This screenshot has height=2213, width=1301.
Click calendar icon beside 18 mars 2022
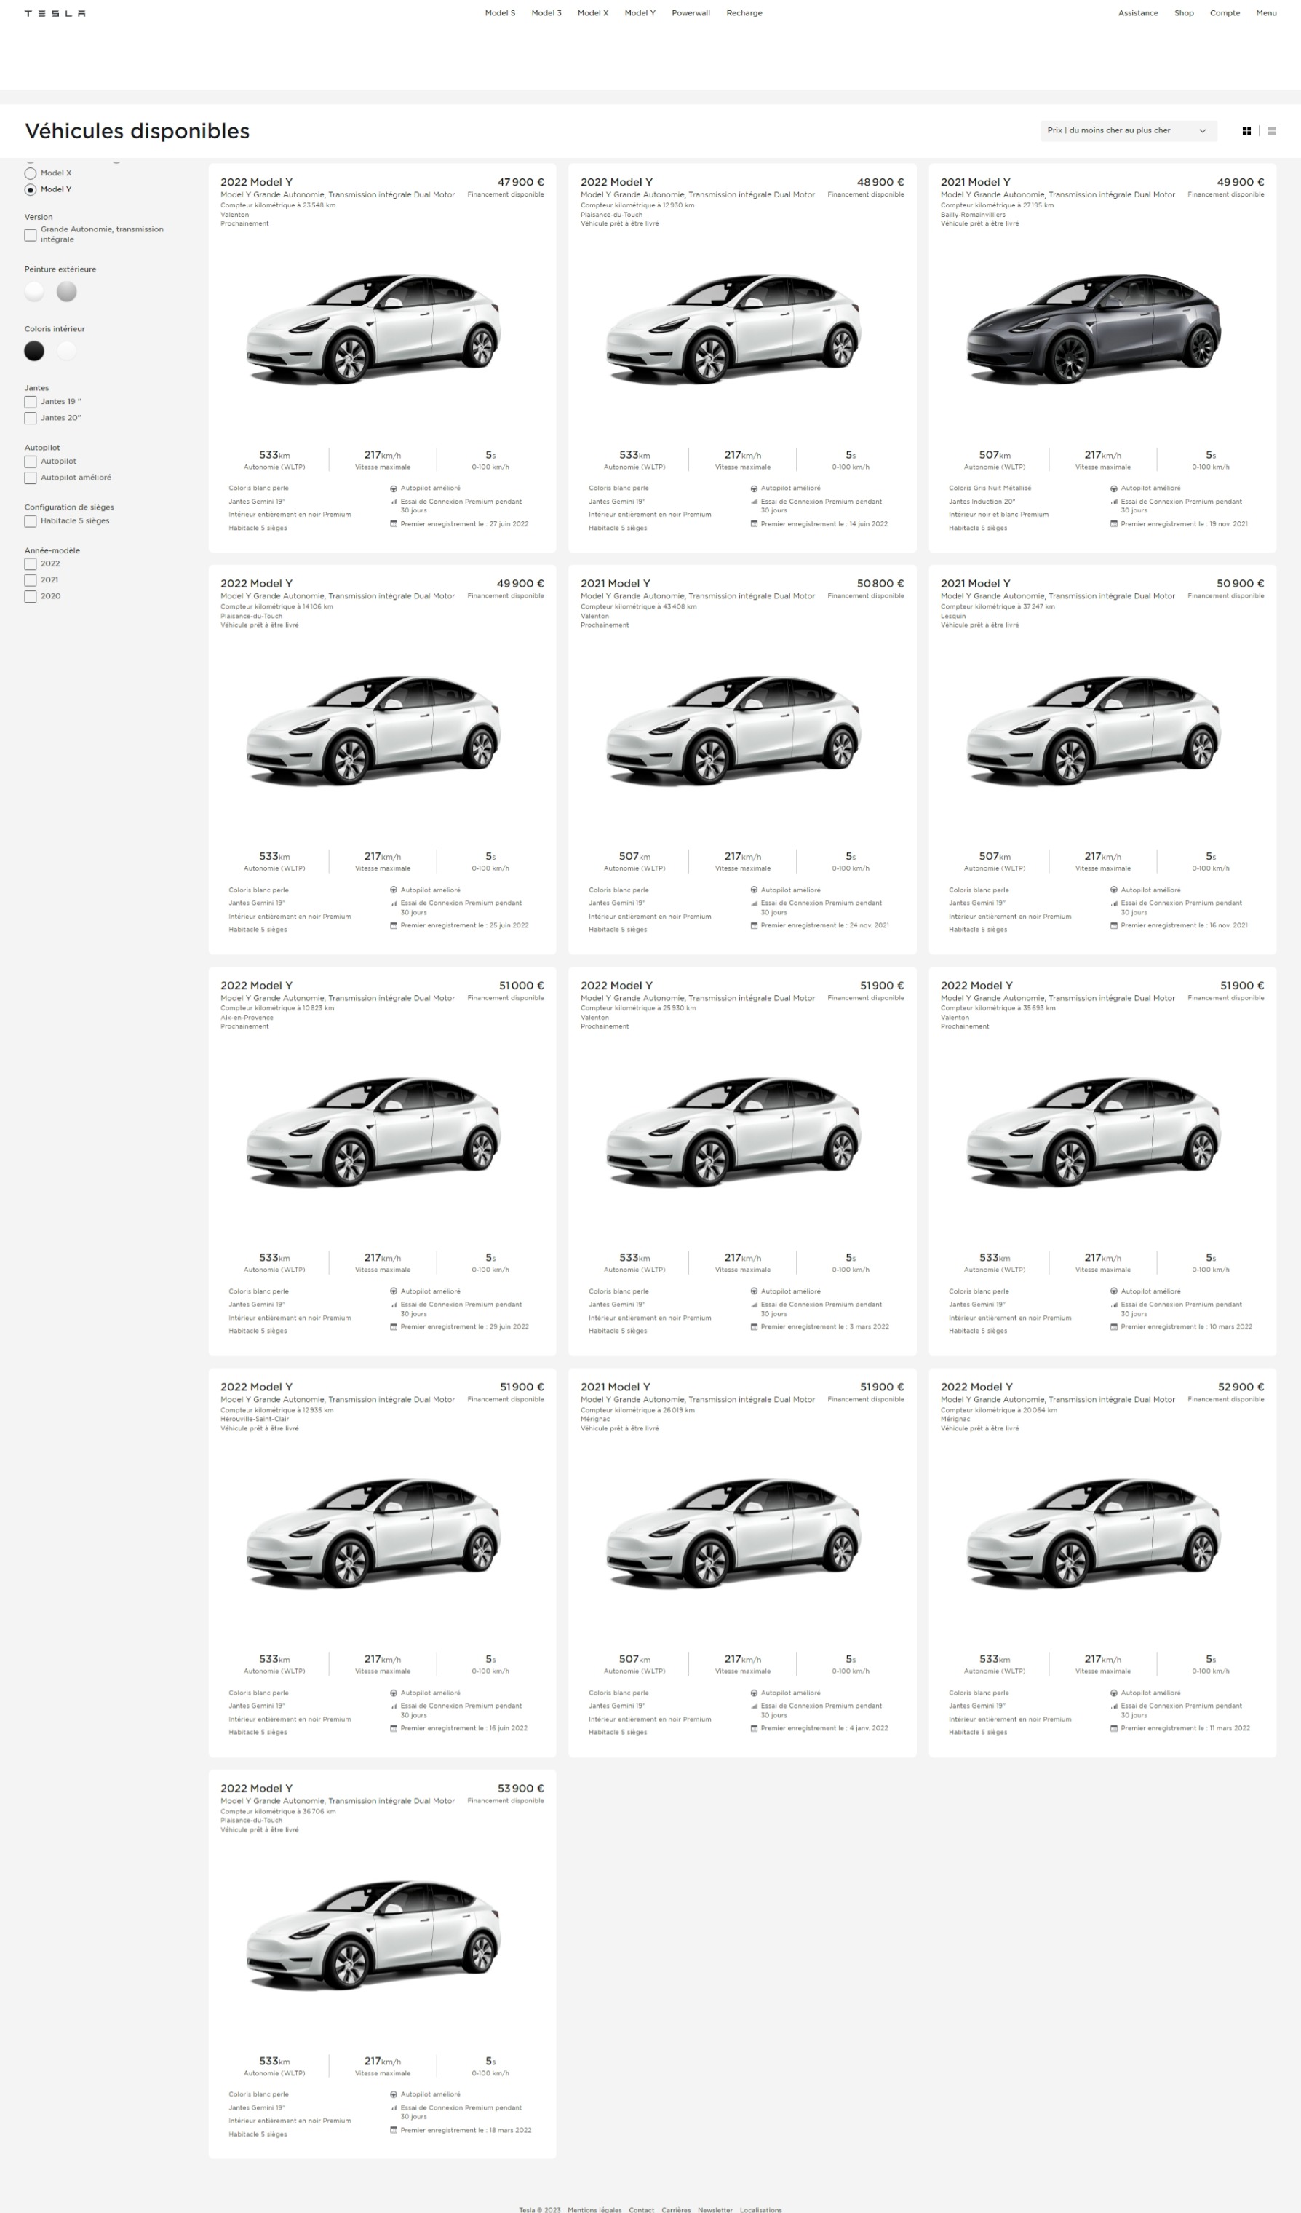[394, 2131]
